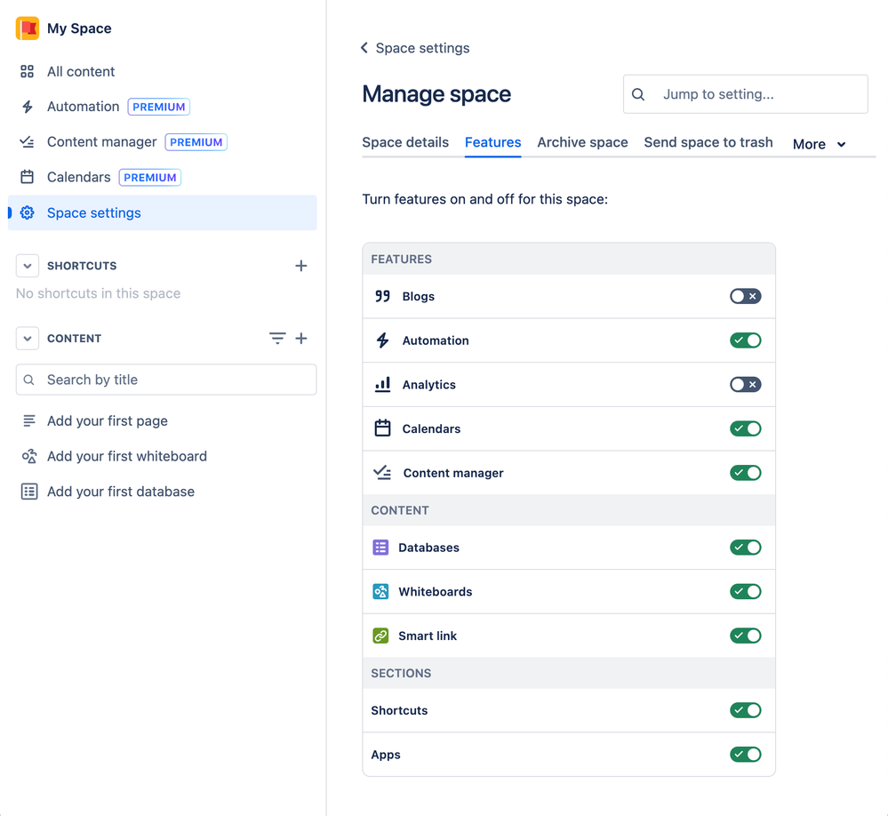Viewport: 888px width, 816px height.
Task: Click the Smart link row label
Action: (428, 636)
